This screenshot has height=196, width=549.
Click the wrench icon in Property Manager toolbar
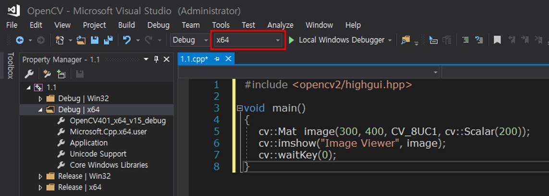pos(29,74)
